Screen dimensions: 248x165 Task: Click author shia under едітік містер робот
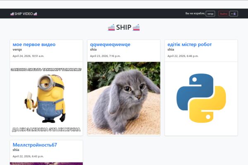pos(171,49)
